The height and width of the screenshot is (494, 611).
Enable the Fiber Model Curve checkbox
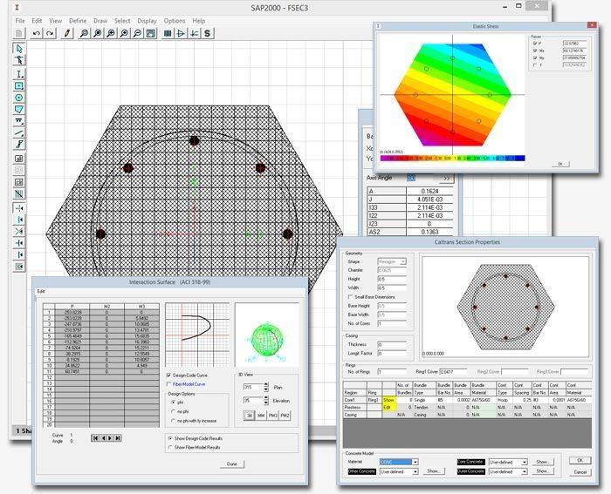pyautogui.click(x=168, y=384)
